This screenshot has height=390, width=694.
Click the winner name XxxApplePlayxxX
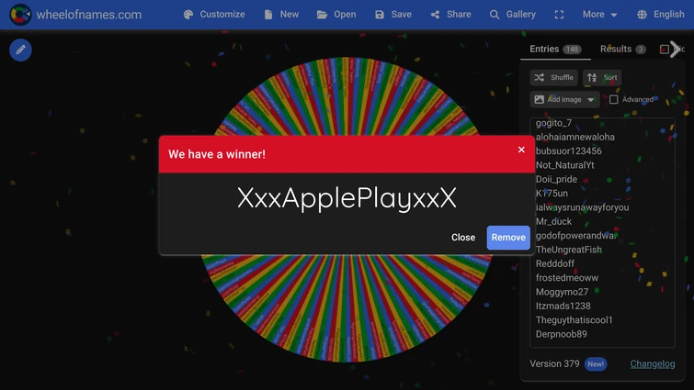(347, 198)
